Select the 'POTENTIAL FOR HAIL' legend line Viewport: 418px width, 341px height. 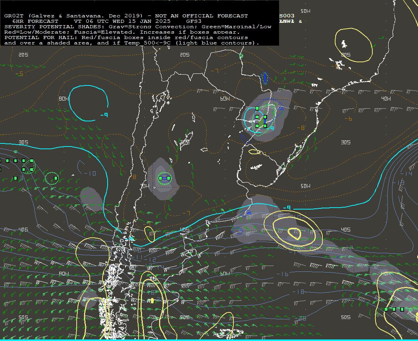[x=126, y=38]
